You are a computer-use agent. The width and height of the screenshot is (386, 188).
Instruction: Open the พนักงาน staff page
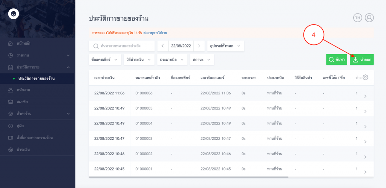(x=23, y=90)
